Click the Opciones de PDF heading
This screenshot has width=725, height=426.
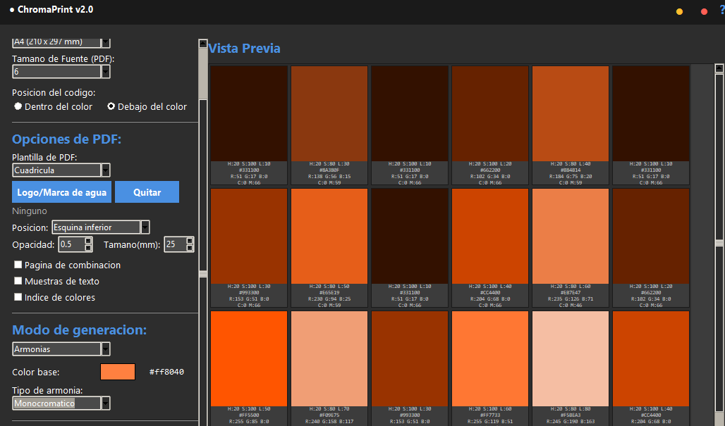66,139
